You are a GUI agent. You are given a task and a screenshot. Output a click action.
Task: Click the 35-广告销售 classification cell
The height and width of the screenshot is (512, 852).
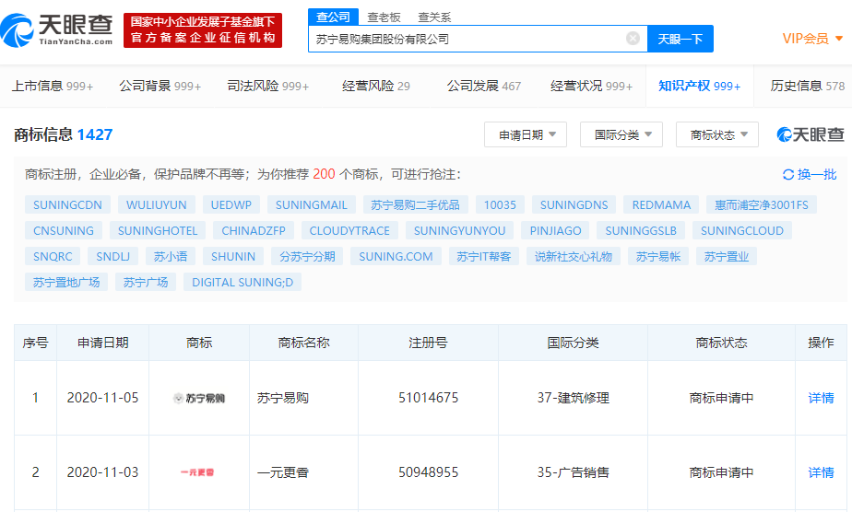(574, 472)
